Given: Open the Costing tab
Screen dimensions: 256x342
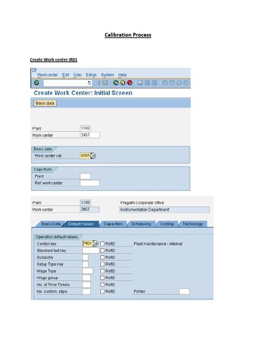Looking at the screenshot, I should pyautogui.click(x=167, y=224).
